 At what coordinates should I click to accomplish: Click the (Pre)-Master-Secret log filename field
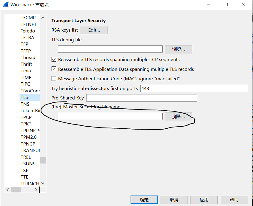pos(110,116)
